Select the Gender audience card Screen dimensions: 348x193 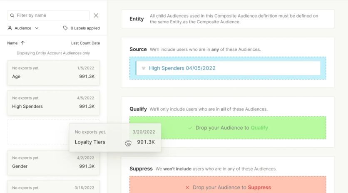53,162
